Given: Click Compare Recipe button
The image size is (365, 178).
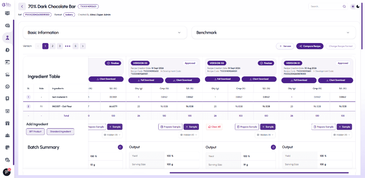Looking at the screenshot, I should (310, 46).
